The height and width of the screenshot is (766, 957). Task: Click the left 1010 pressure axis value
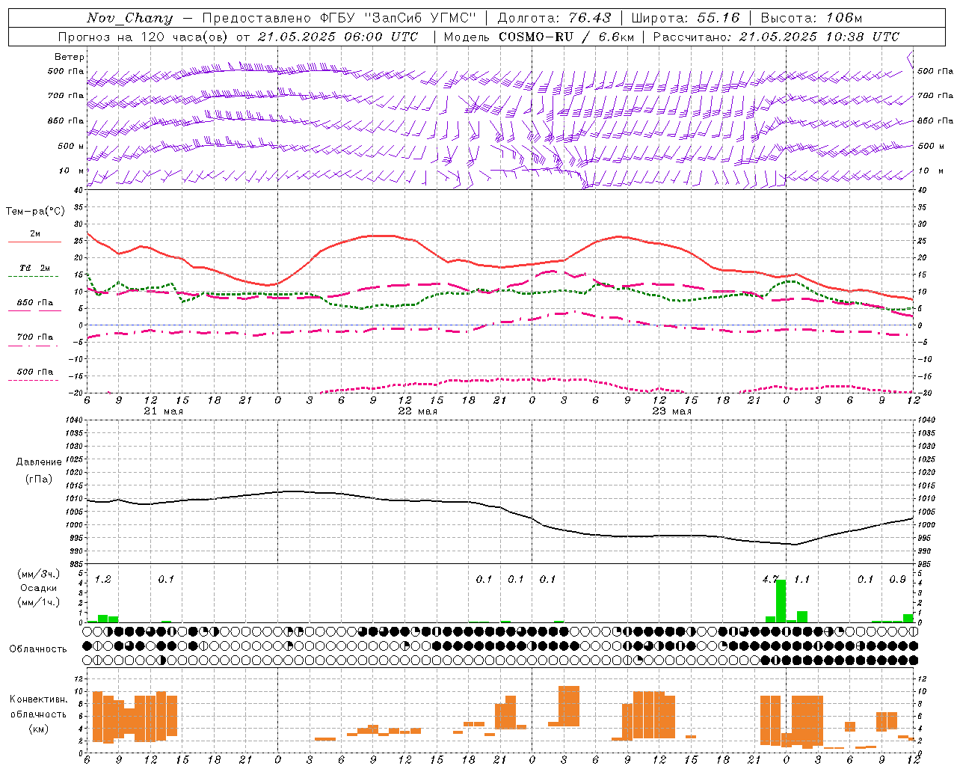point(74,498)
